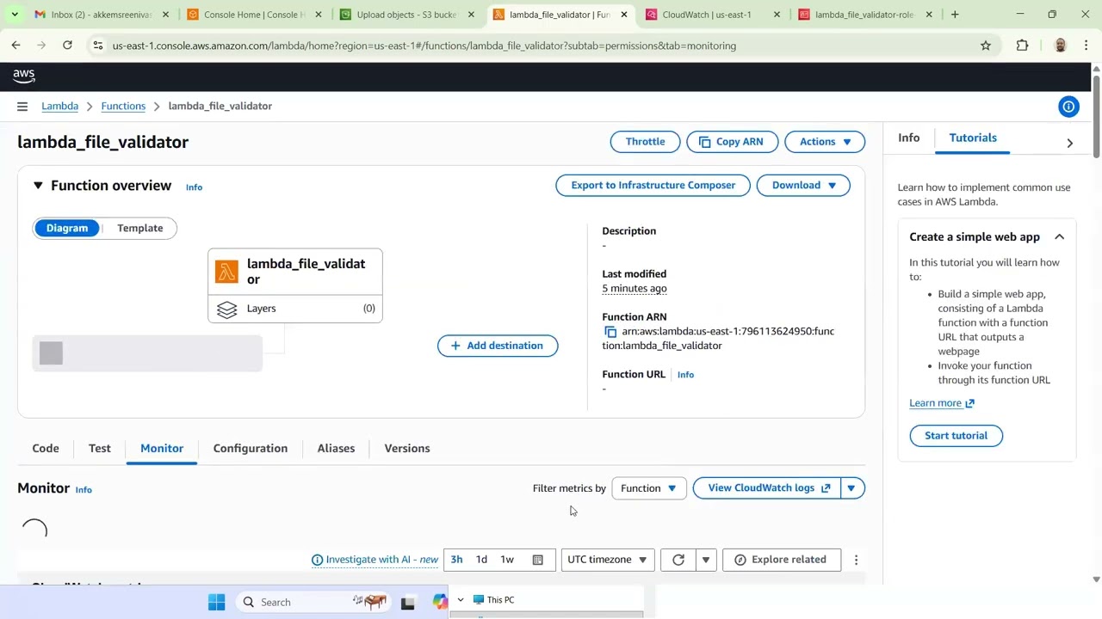Select the 1d time range
Image resolution: width=1102 pixels, height=619 pixels.
pos(481,560)
